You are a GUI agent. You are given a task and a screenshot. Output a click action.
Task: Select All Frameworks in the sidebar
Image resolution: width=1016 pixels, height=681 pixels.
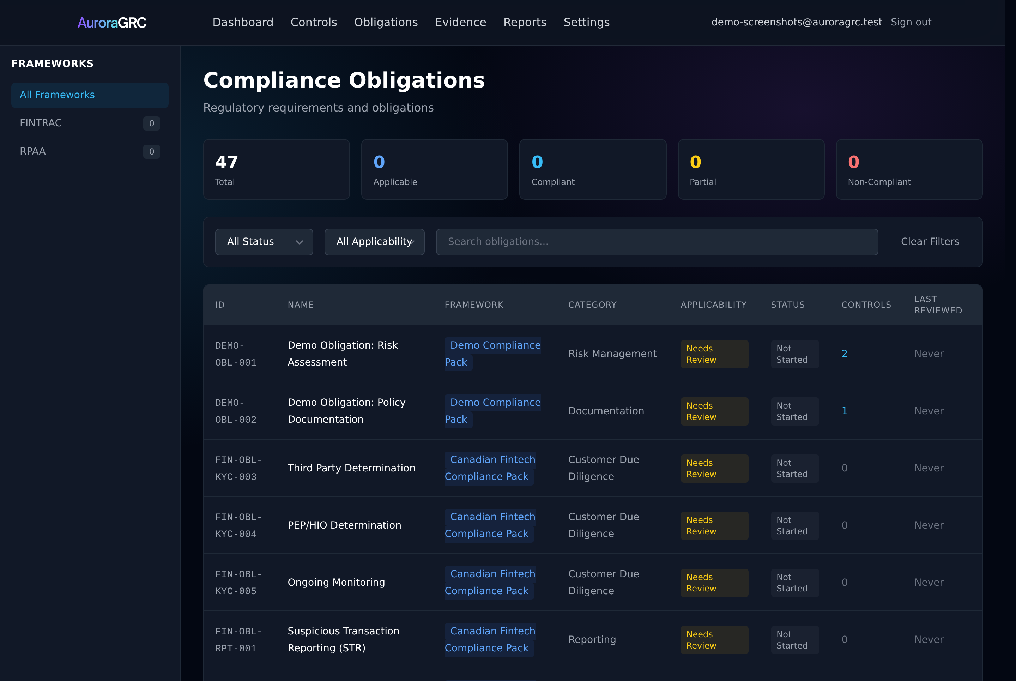(57, 95)
